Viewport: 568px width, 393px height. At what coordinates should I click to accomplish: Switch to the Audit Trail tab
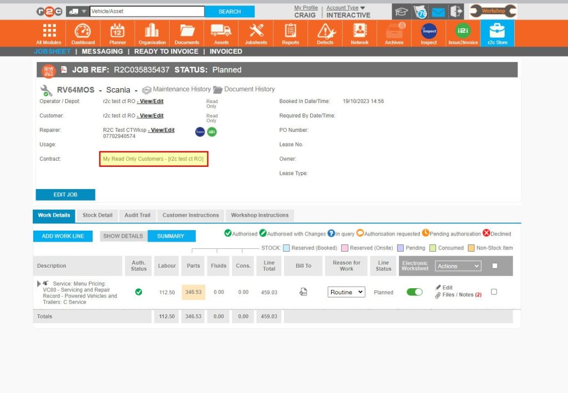[x=138, y=215]
